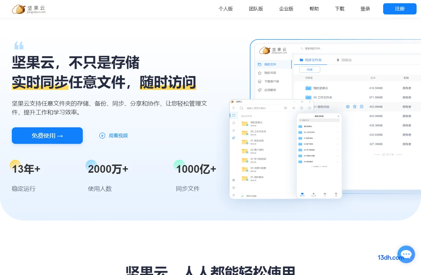Screen dimensions: 421x275
Task: Click the 免费使用 button
Action: coord(47,136)
